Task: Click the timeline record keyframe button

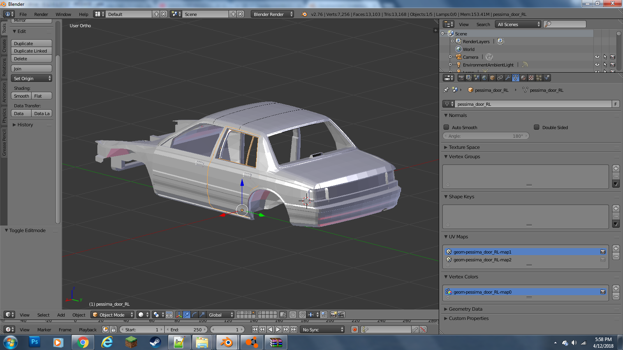Action: coord(355,329)
